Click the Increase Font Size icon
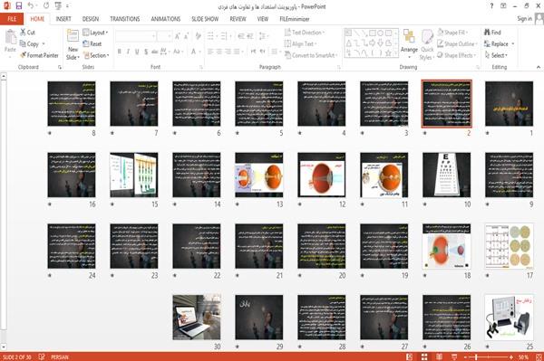544x361 pixels. (178, 36)
